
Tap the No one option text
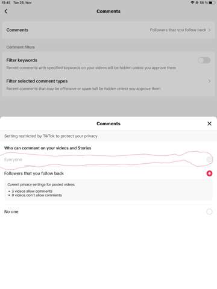[11, 212]
